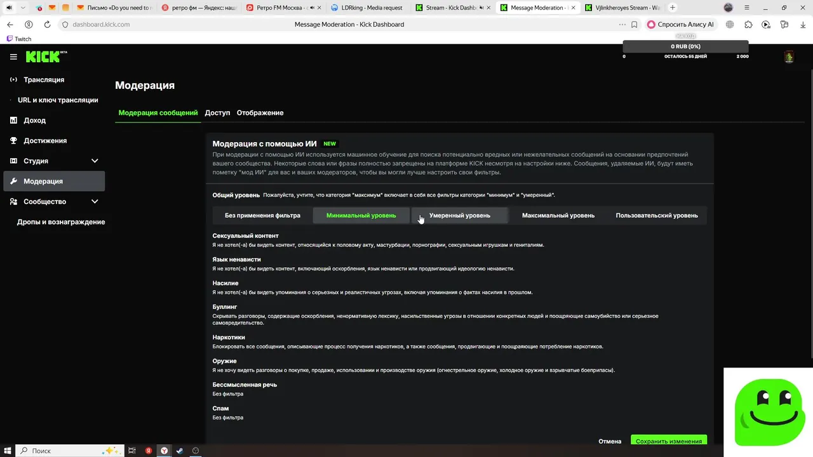Select Умеренный уровень filter
Screen dimensions: 813x457
459,215
